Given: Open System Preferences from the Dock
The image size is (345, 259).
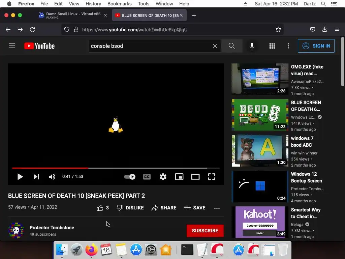Looking at the screenshot, I should [x=151, y=250].
